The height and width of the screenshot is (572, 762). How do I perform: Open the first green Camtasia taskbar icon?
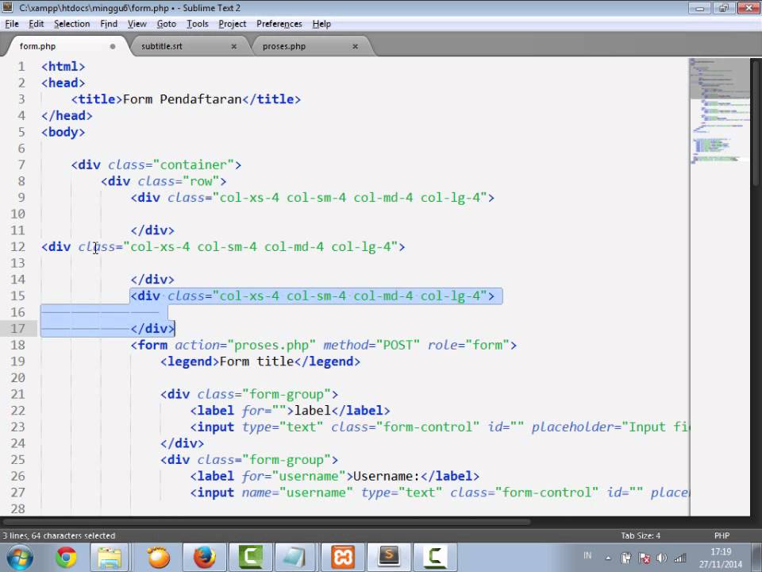click(251, 558)
